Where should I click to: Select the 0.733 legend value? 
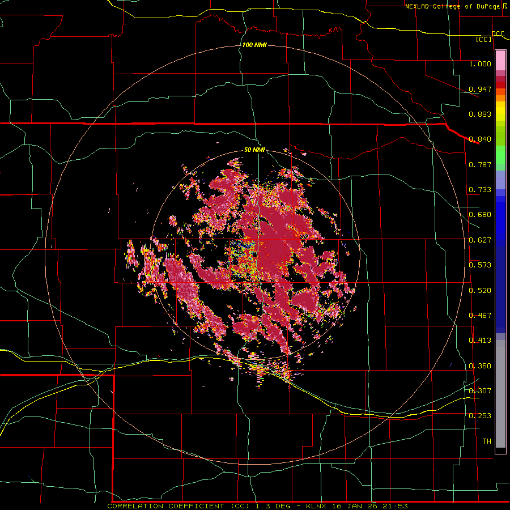coord(480,190)
